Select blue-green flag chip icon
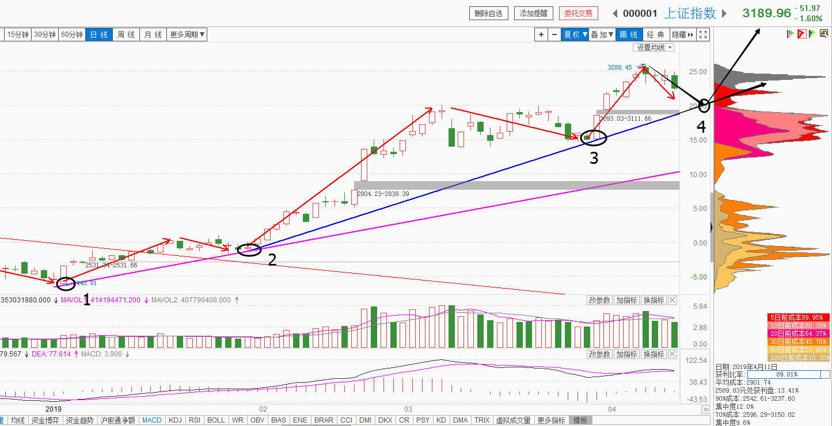The image size is (832, 426). point(811,34)
